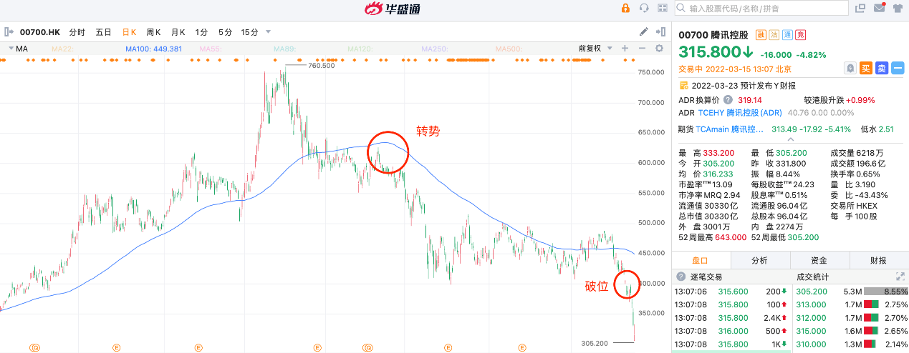The height and width of the screenshot is (353, 909).
Task: Select the 月K monthly chart tab
Action: [178, 32]
